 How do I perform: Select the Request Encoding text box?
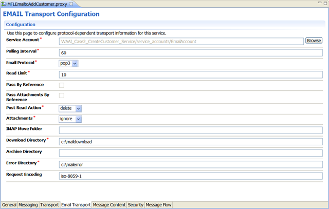tap(190, 175)
